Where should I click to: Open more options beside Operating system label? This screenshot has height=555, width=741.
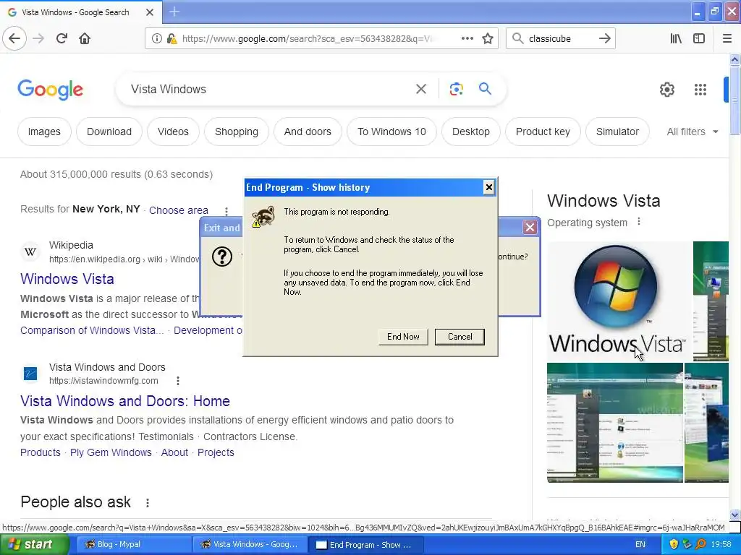click(639, 221)
